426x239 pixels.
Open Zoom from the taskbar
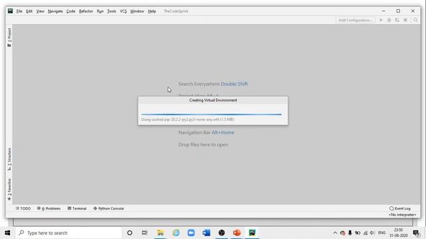click(191, 233)
